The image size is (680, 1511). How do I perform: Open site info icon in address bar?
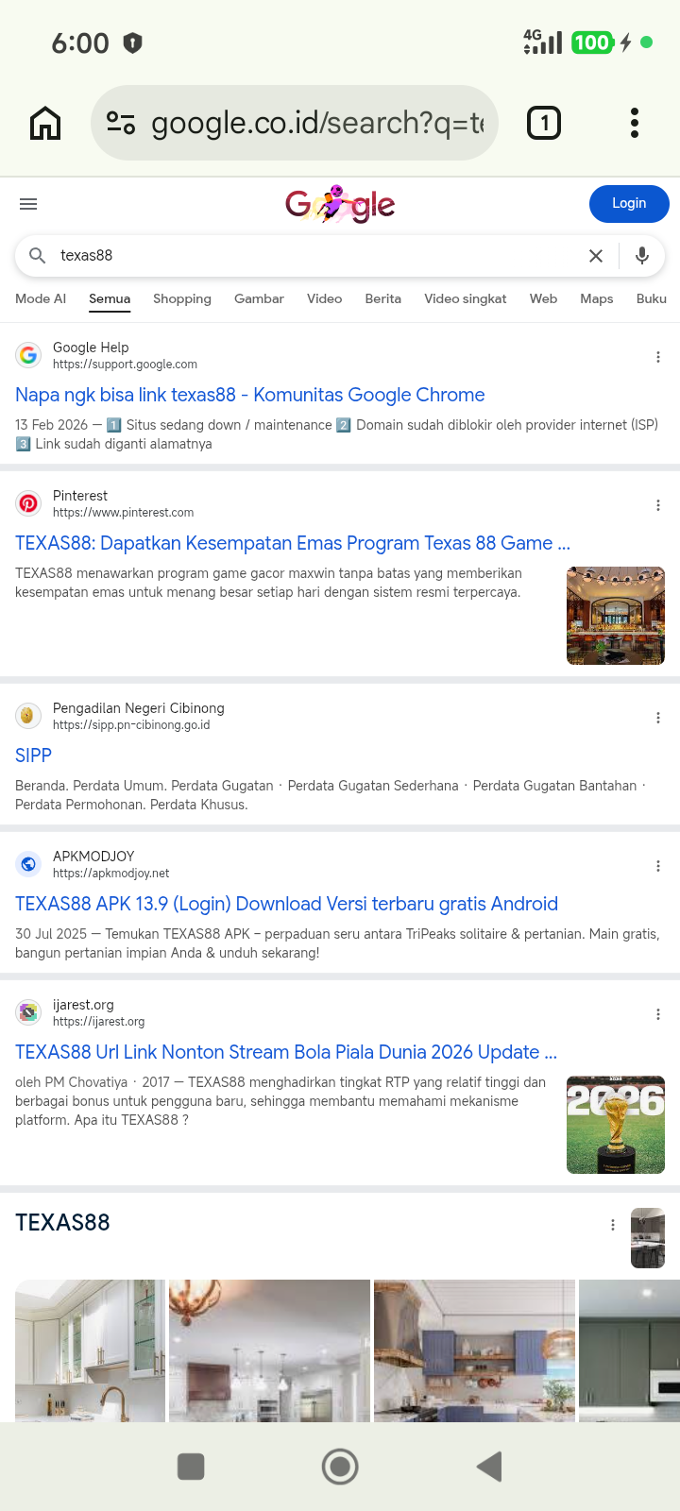coord(121,123)
